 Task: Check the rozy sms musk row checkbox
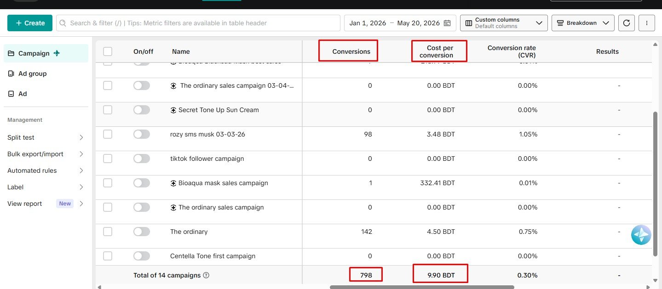pyautogui.click(x=108, y=134)
